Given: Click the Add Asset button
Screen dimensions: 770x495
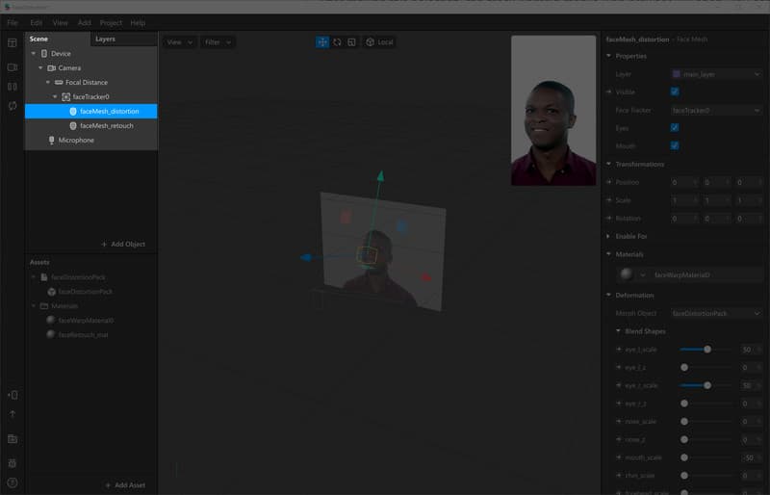Looking at the screenshot, I should coord(126,485).
